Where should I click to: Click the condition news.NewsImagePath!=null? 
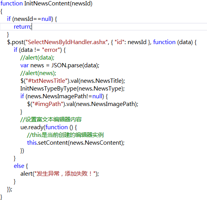(65, 96)
